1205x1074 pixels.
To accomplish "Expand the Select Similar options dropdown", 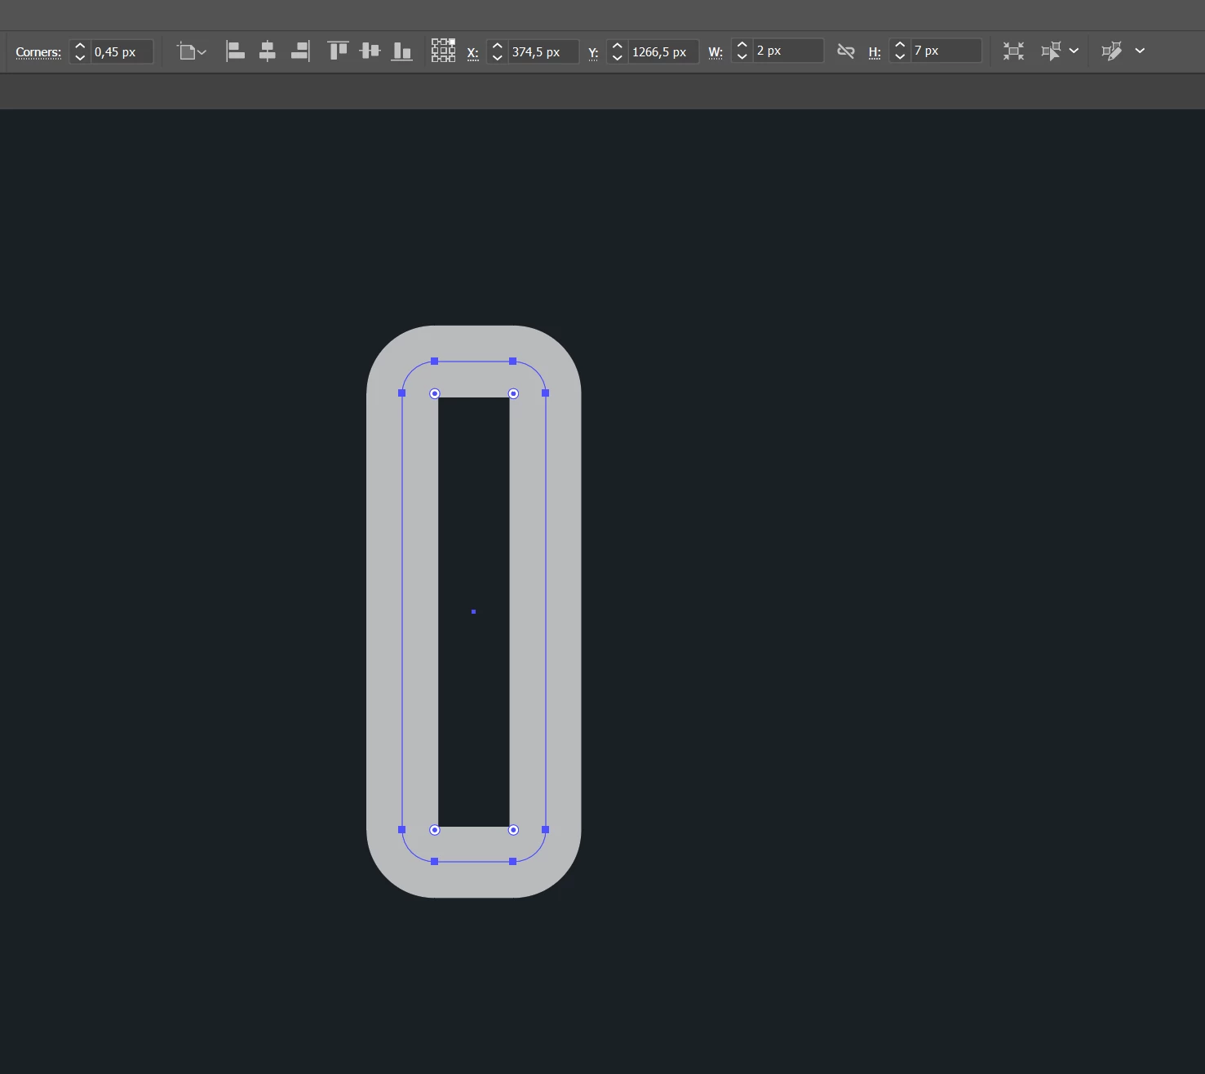I will point(1074,51).
